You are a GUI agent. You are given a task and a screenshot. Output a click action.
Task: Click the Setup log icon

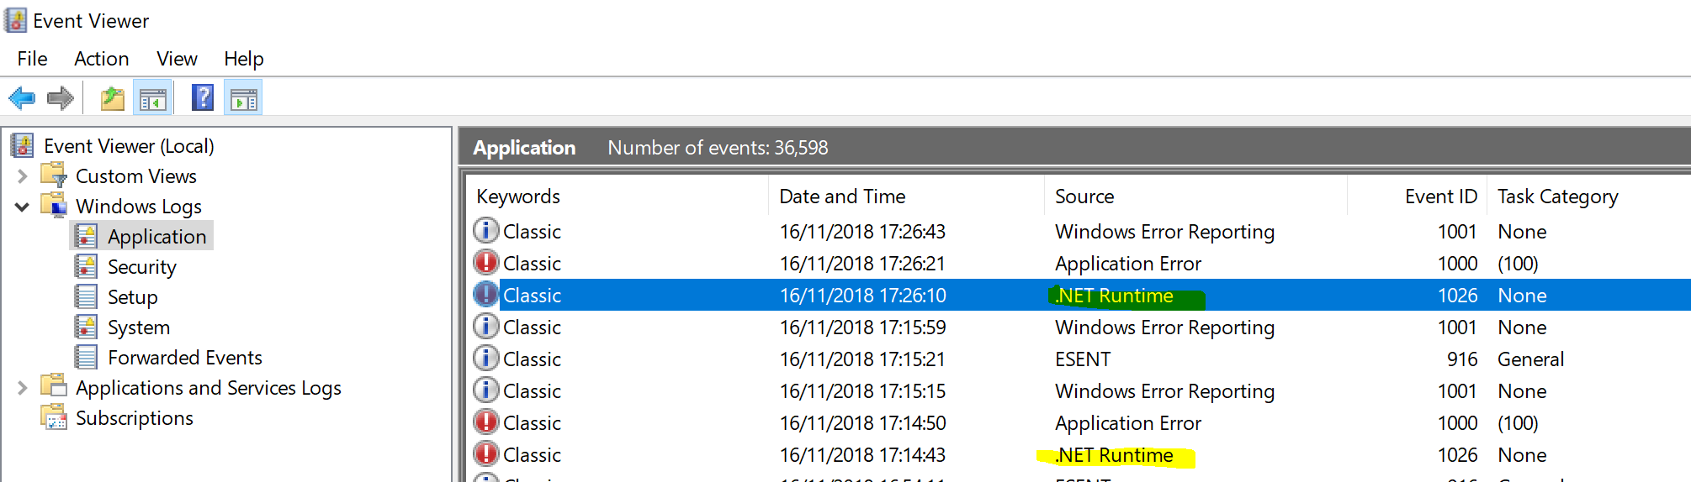click(x=86, y=296)
